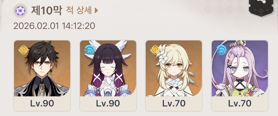Viewport: 278px width, 116px height.
Task: Open the pink-haired character portrait
Action: click(240, 68)
